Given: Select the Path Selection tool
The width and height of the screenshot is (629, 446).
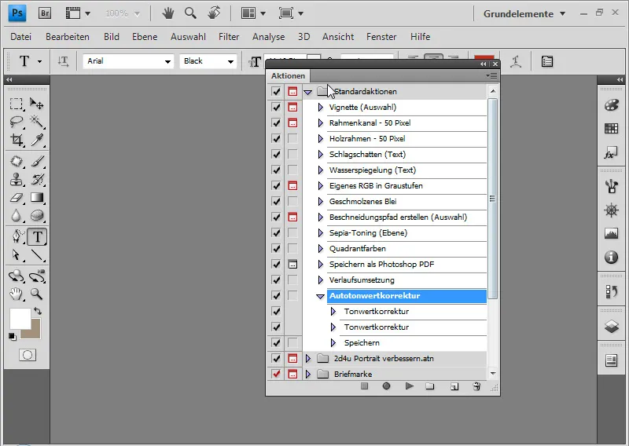Looking at the screenshot, I should (16, 255).
